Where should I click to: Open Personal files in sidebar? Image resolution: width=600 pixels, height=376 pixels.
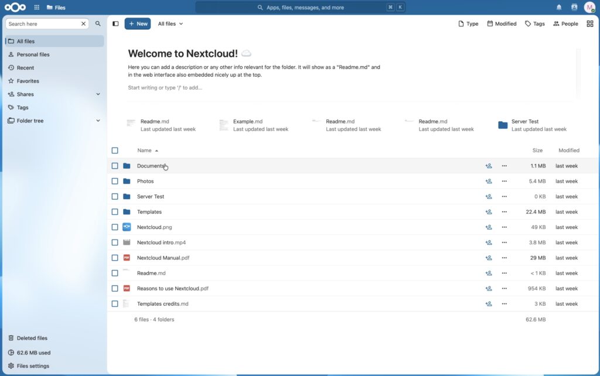54,54
